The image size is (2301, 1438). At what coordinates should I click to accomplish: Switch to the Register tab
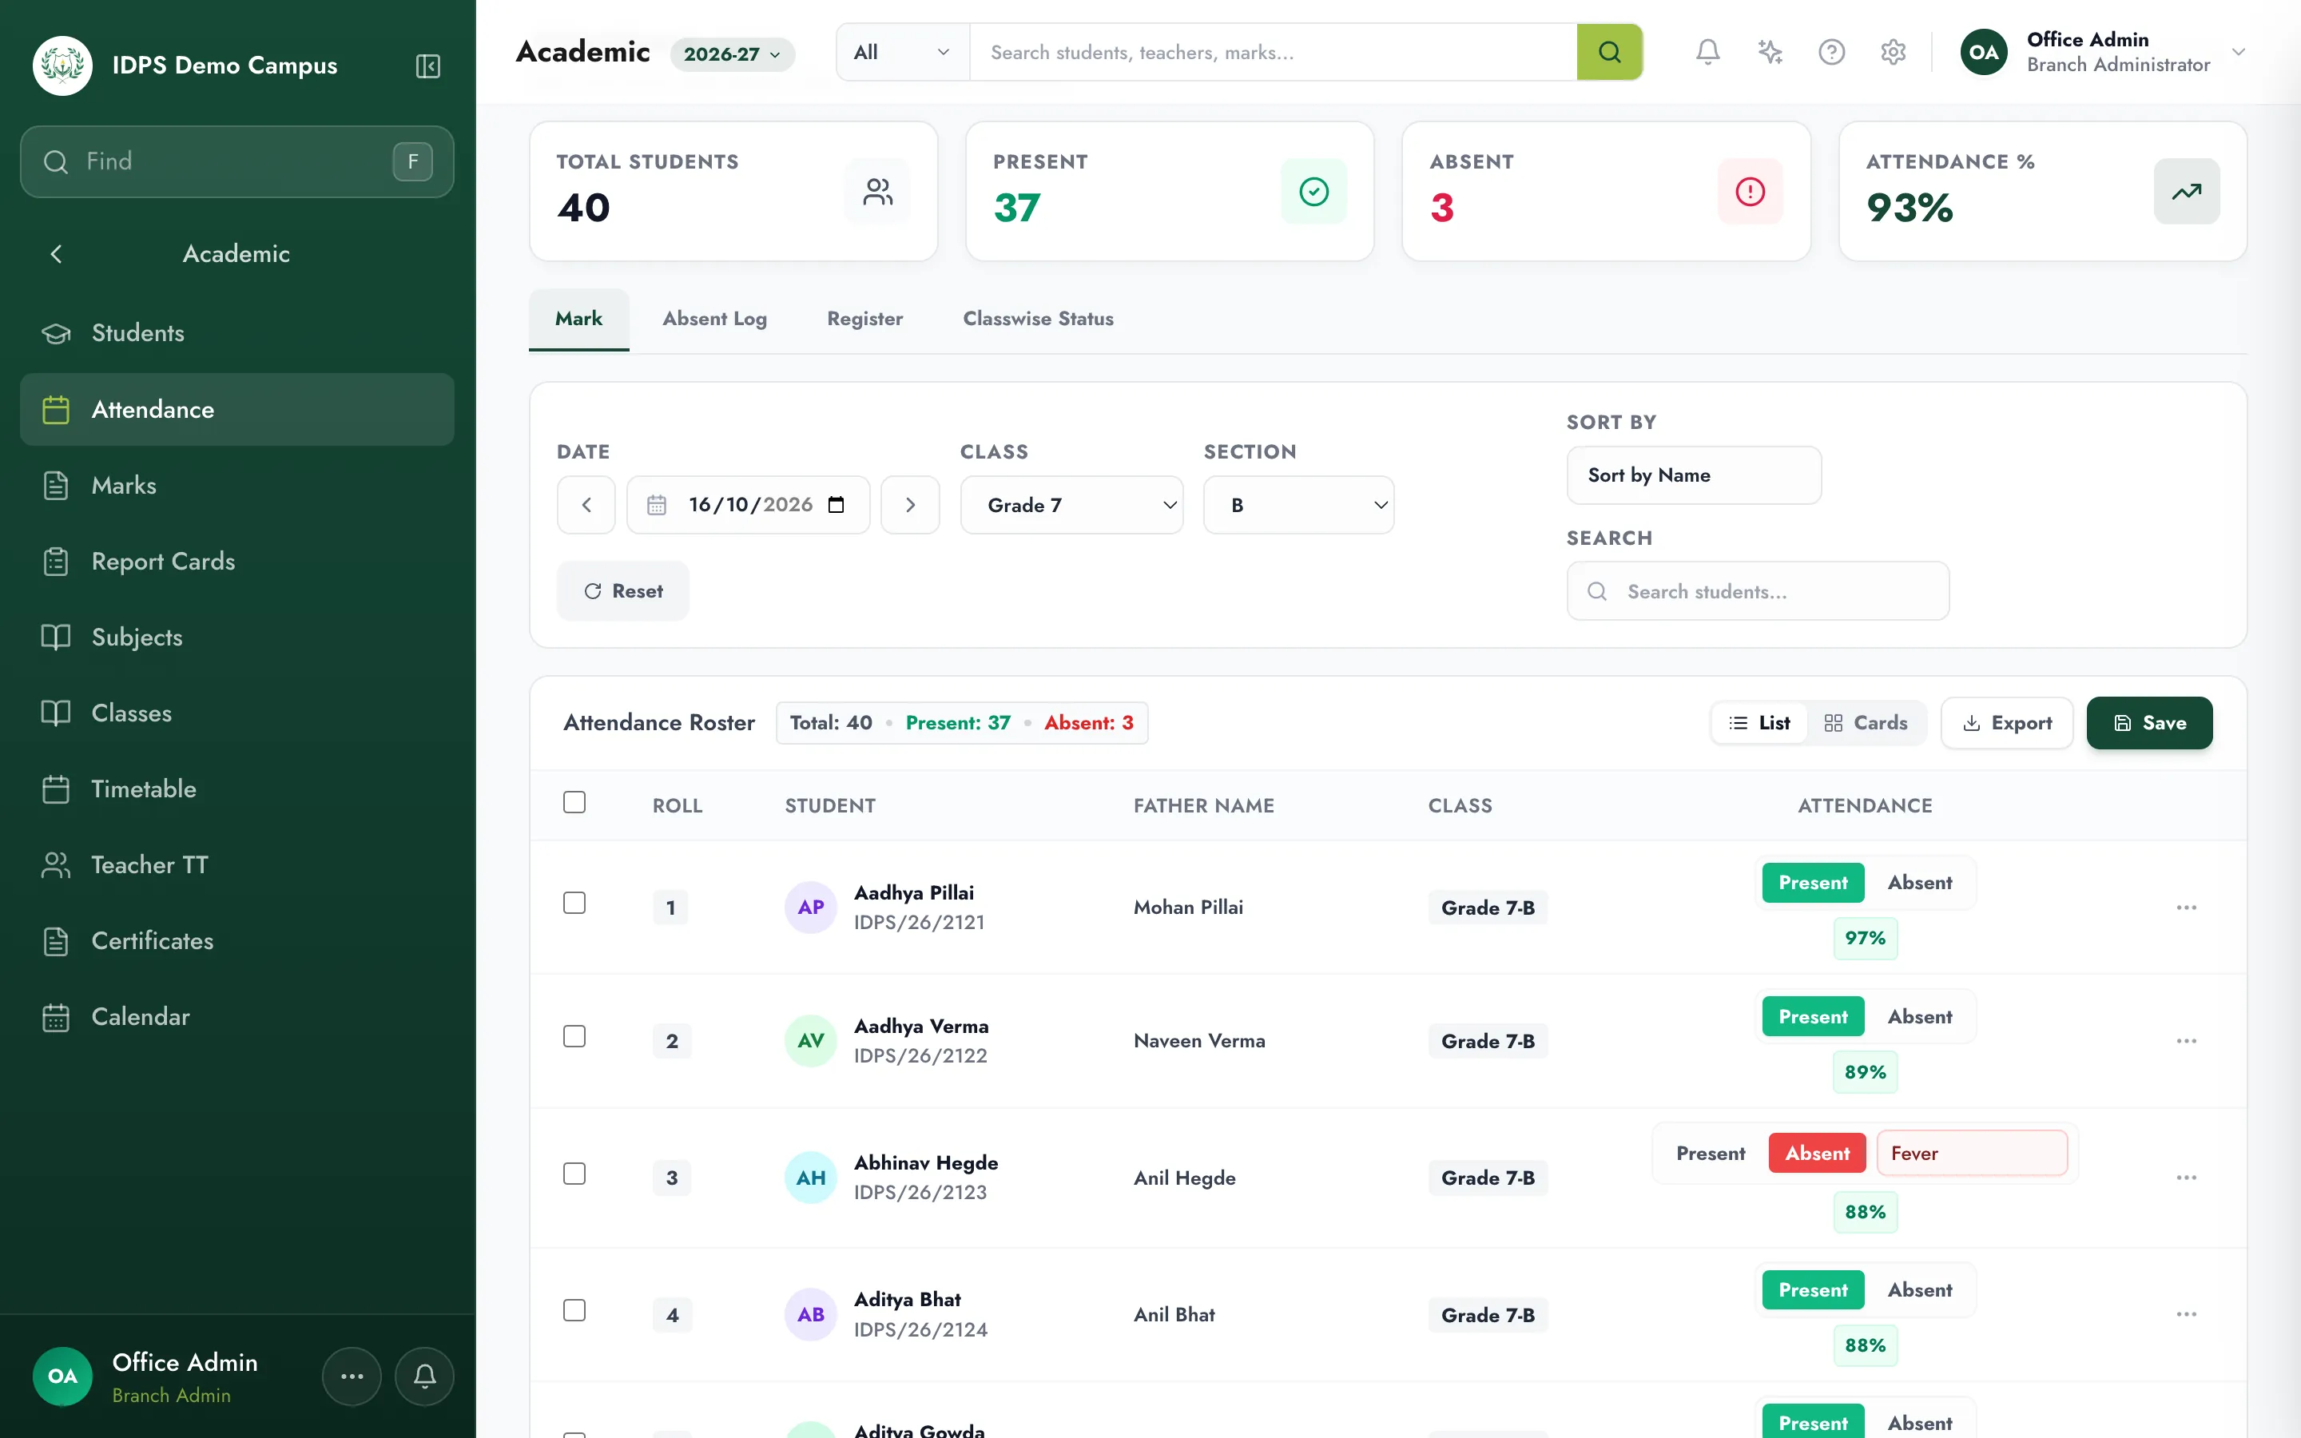(864, 320)
